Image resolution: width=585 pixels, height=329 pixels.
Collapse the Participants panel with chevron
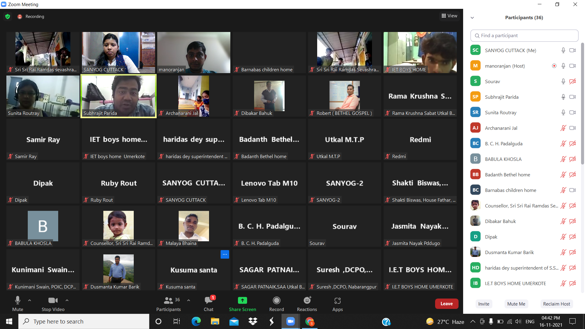472,18
